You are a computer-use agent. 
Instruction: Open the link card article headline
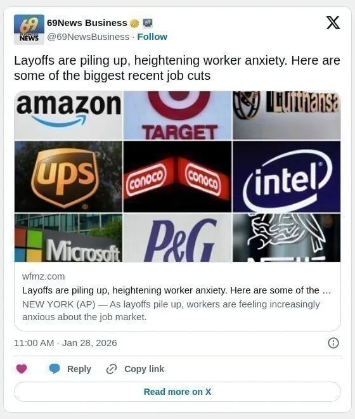[x=177, y=290]
